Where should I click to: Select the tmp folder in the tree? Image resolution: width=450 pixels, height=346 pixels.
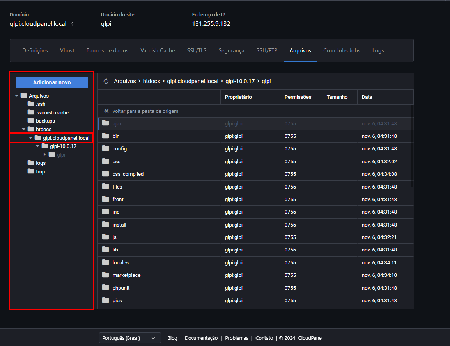pyautogui.click(x=40, y=171)
